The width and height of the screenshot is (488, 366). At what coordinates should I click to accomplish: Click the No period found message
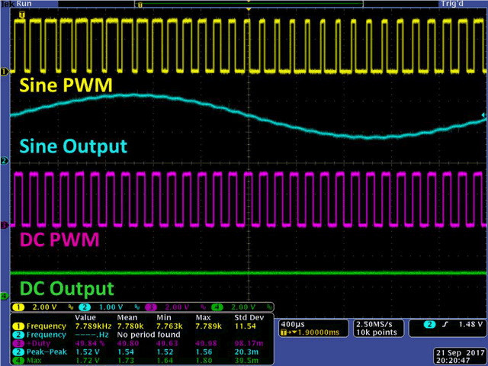pos(149,335)
